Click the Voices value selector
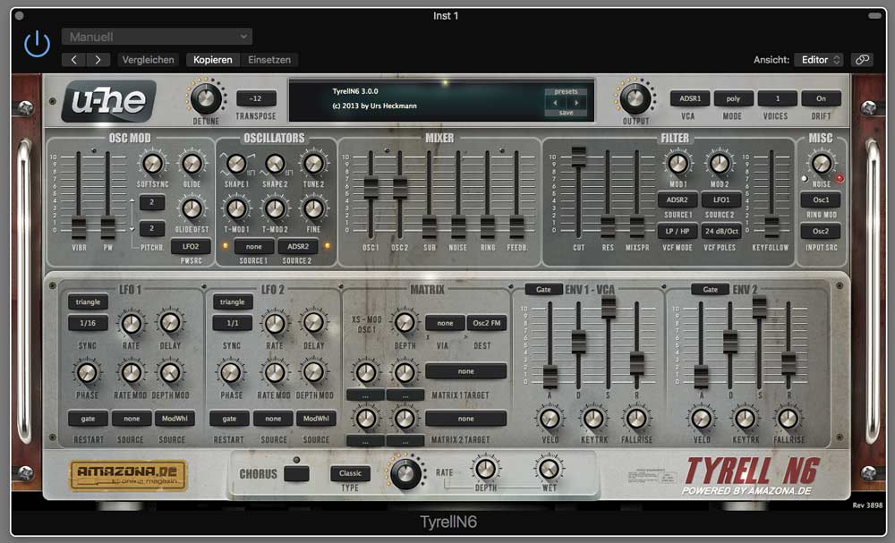Image resolution: width=895 pixels, height=543 pixels. pyautogui.click(x=777, y=98)
